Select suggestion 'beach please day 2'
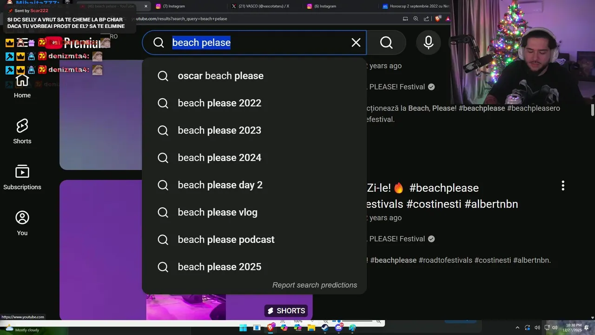 [x=254, y=185]
